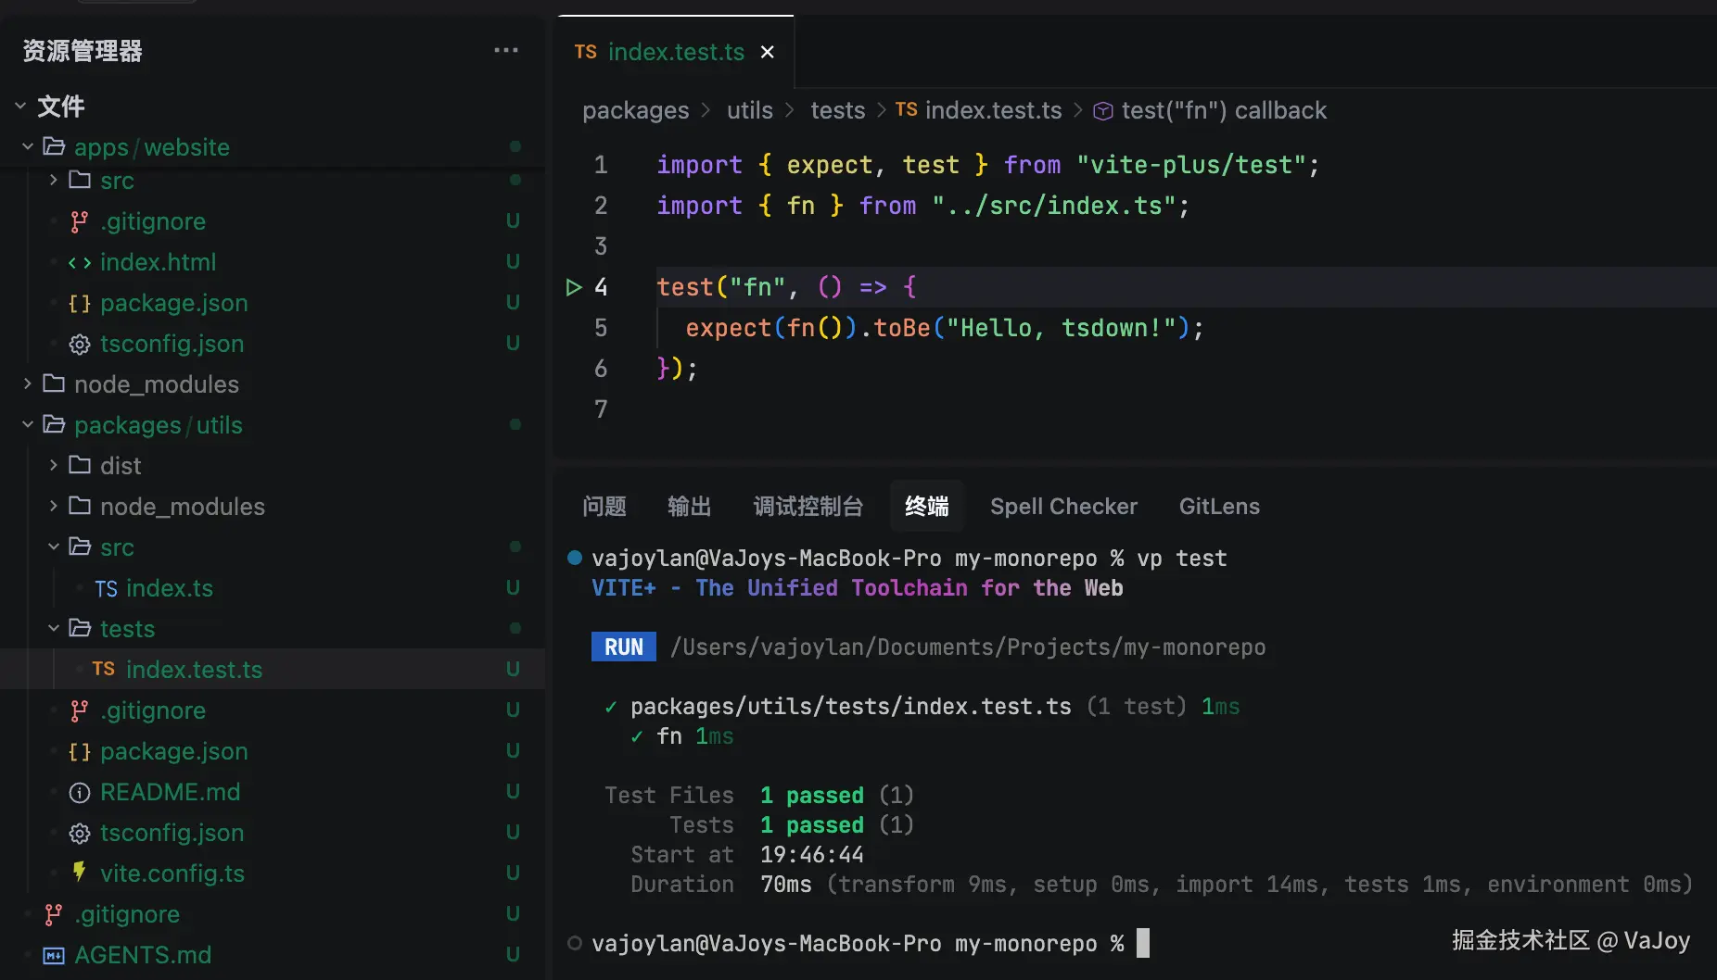Click the vite.config.ts lightning bolt icon
This screenshot has width=1717, height=980.
(80, 873)
